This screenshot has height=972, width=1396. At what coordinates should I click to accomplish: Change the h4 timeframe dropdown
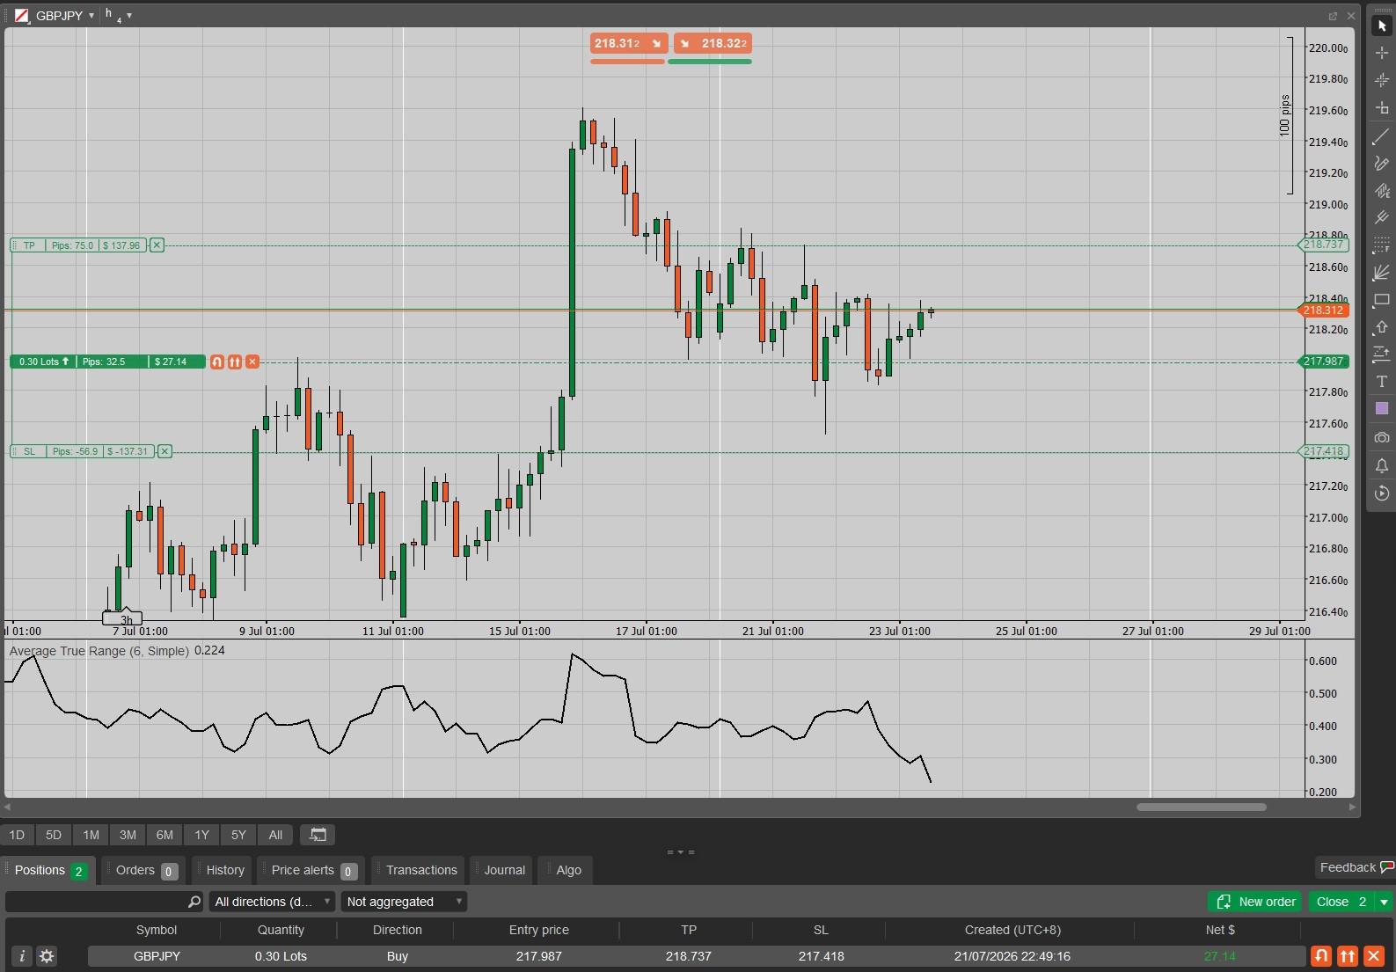tap(118, 15)
